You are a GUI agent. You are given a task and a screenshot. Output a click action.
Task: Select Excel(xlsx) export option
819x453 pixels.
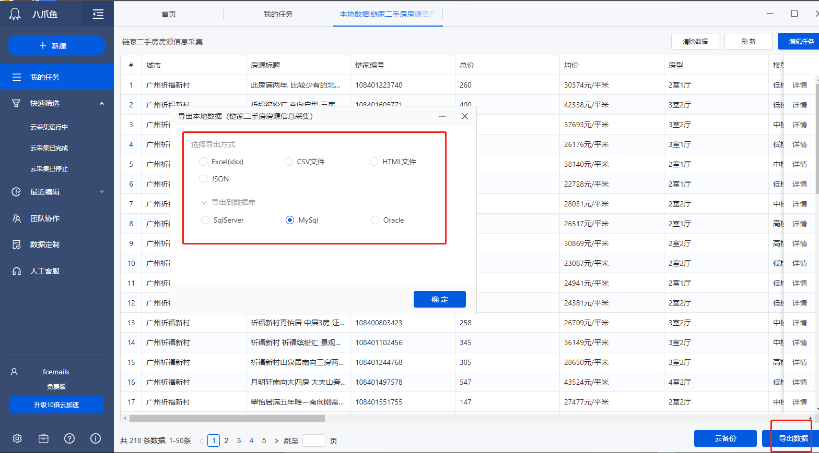click(x=203, y=162)
